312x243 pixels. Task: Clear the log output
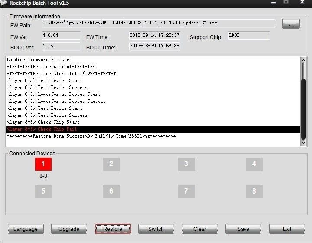coord(200,229)
